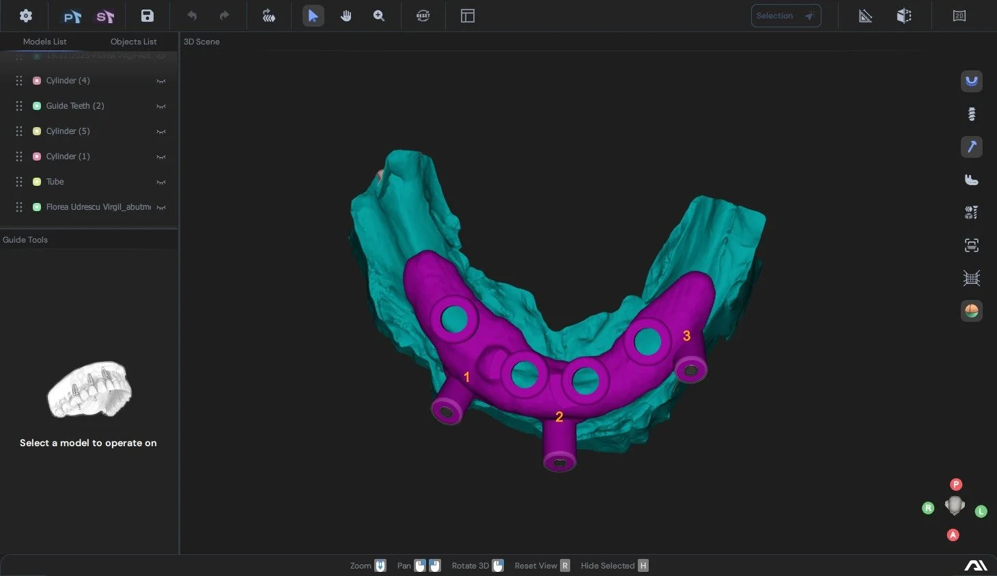
Task: Switch to the 2D panoramic view
Action: [959, 15]
